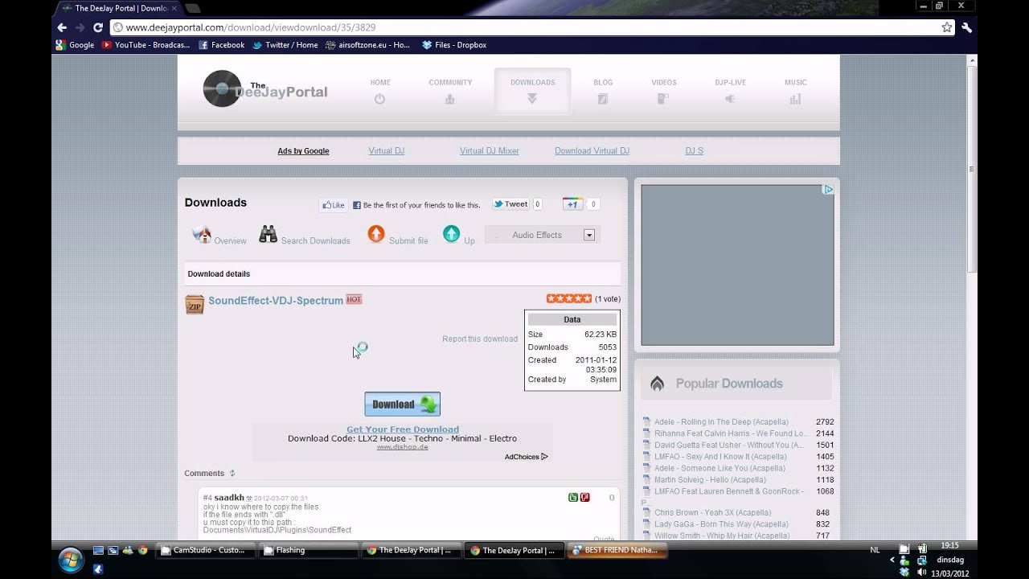This screenshot has height=579, width=1029.
Task: Refresh comments with the green arrows icon
Action: [232, 474]
